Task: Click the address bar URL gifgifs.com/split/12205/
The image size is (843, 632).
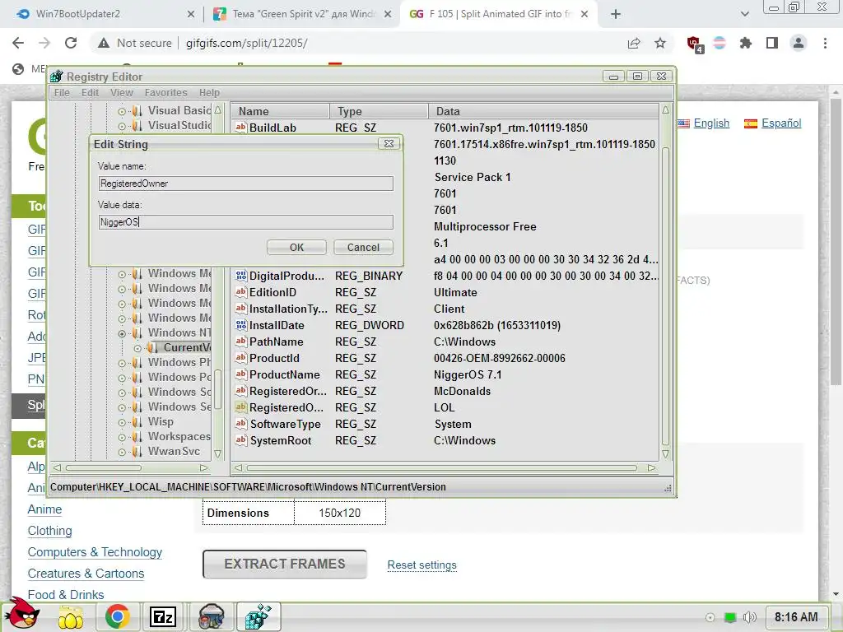Action: tap(246, 43)
